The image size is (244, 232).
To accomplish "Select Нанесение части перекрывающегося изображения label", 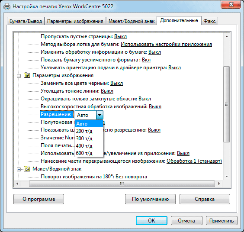I will (x=103, y=161).
